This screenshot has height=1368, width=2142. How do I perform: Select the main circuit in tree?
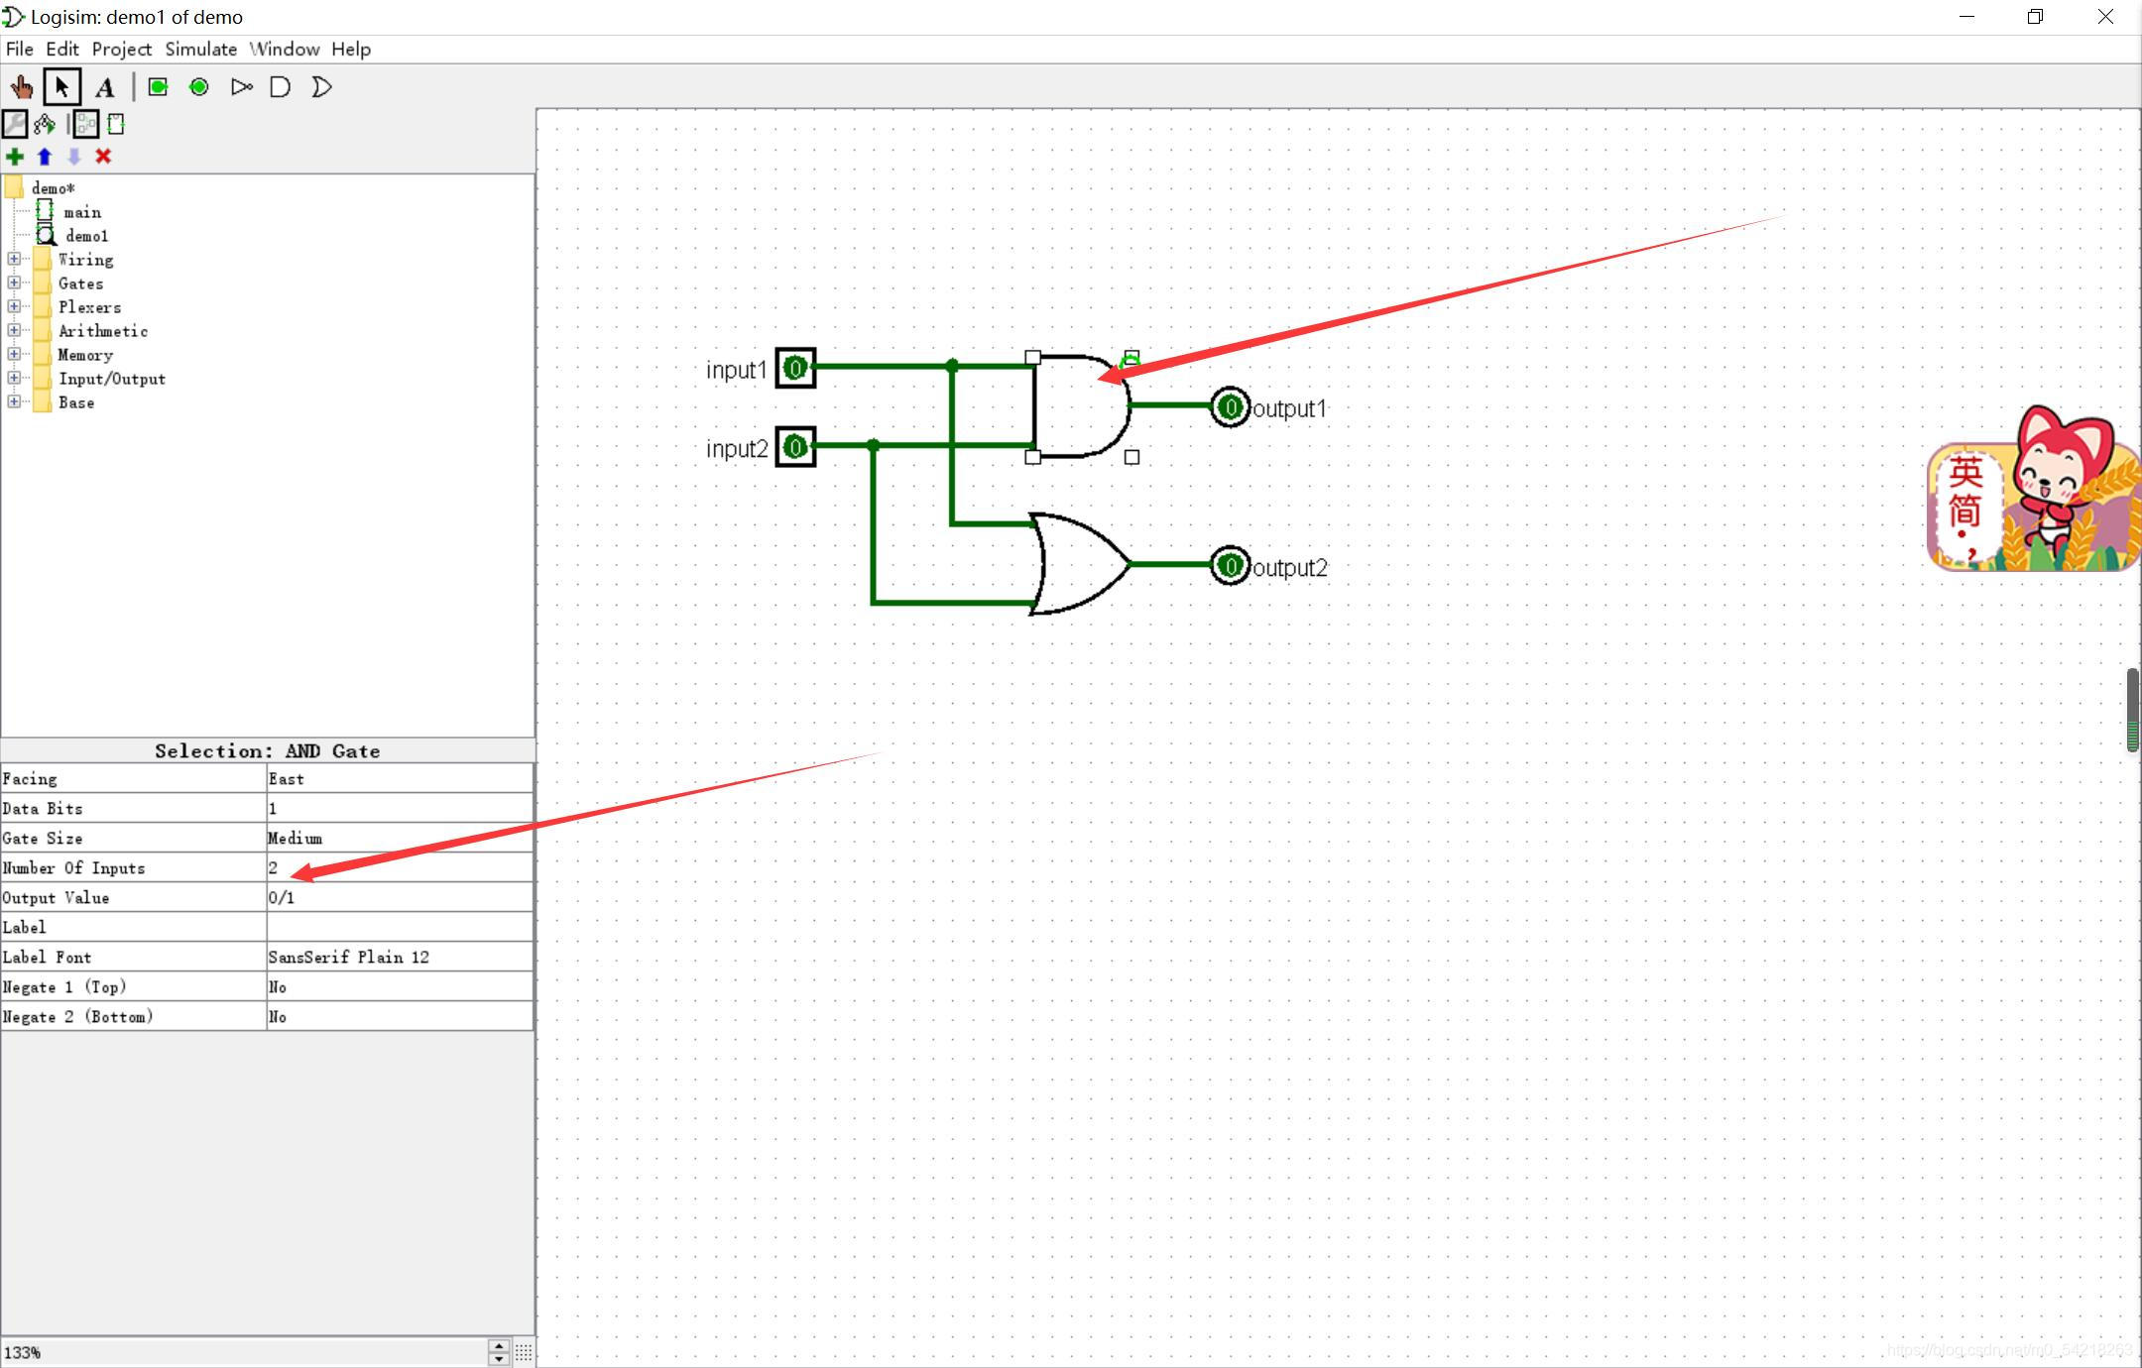tap(81, 212)
